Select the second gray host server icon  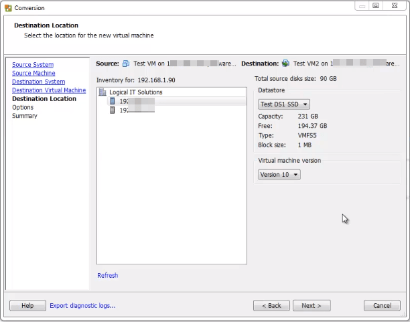[x=112, y=110]
